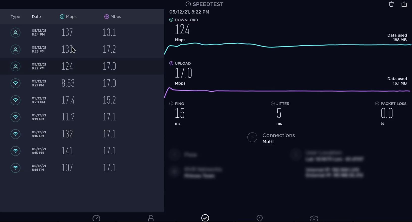
Task: Click the upload column arrow icon in header
Action: point(107,17)
